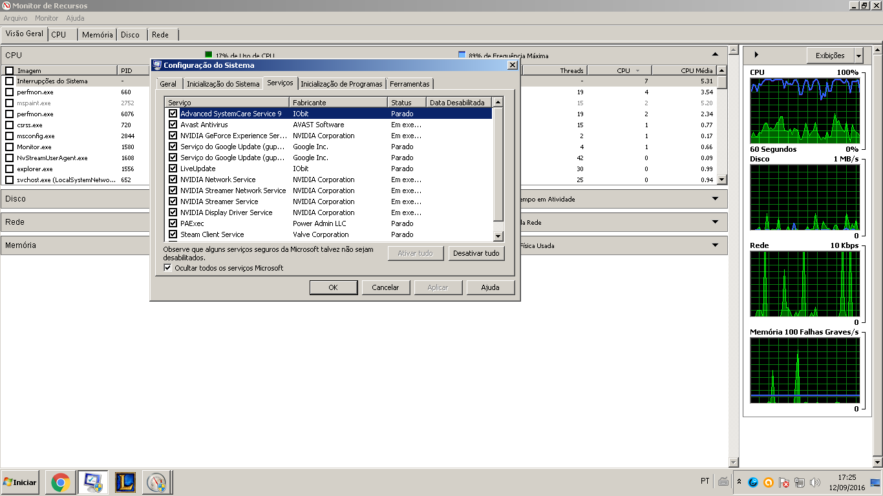
Task: Expand the Disco section
Action: pos(715,199)
